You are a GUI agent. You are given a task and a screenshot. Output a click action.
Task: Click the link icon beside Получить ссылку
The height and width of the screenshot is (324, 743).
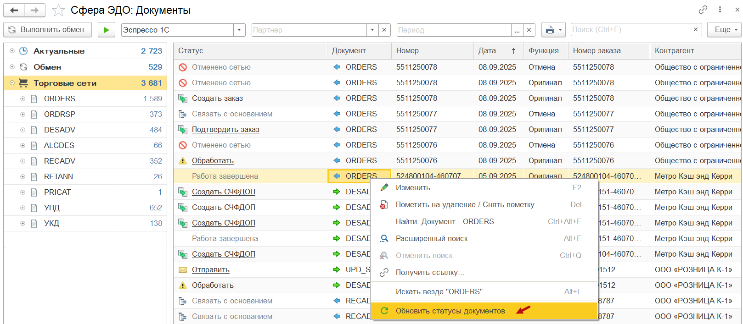384,273
